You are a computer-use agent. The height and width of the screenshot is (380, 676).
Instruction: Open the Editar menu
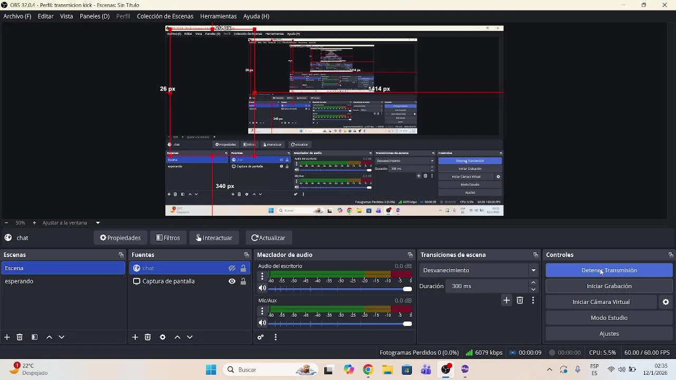(45, 16)
